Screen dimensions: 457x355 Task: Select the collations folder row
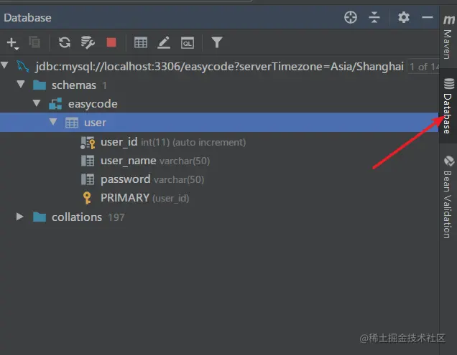(219, 217)
